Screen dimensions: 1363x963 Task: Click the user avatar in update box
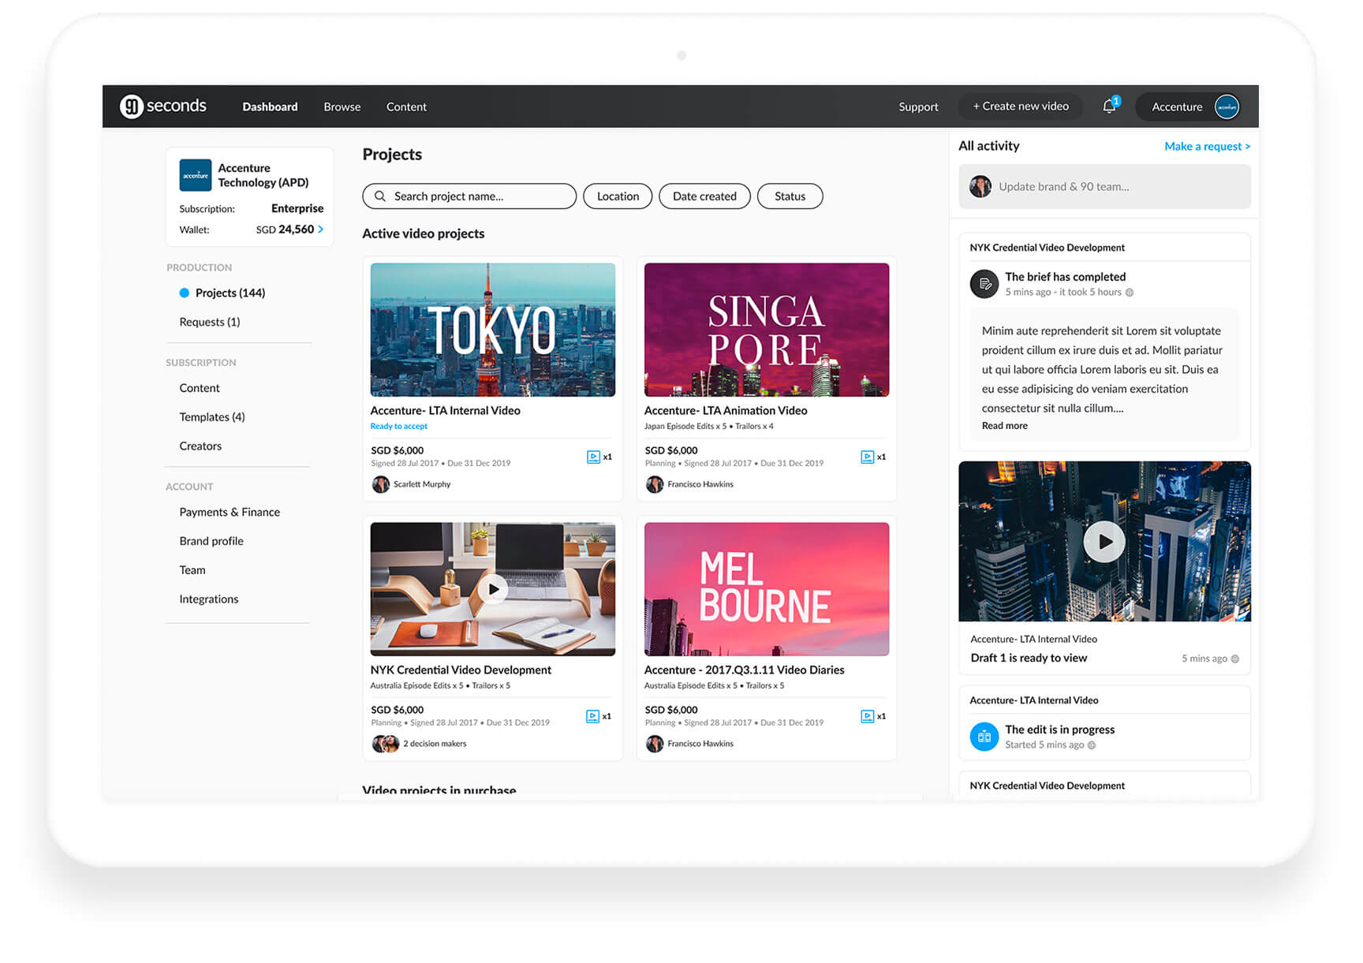pos(980,187)
